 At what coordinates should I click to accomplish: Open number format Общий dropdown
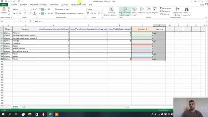click(x=102, y=9)
